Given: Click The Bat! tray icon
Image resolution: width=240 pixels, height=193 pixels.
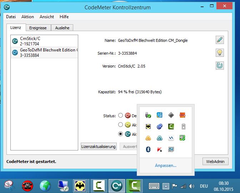Looking at the screenshot, I should coord(148,126).
